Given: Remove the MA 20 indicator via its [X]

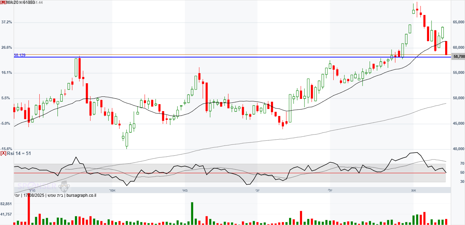Looking at the screenshot, I should tap(3, 2).
